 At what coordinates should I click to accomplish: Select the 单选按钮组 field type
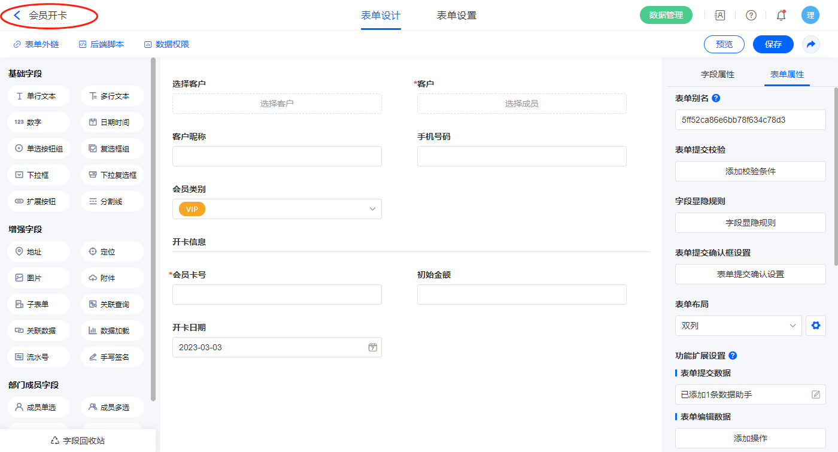click(x=39, y=148)
